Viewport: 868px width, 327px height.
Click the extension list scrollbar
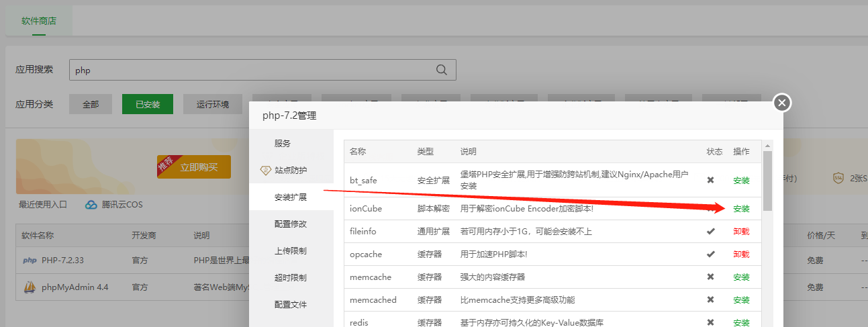point(768,181)
